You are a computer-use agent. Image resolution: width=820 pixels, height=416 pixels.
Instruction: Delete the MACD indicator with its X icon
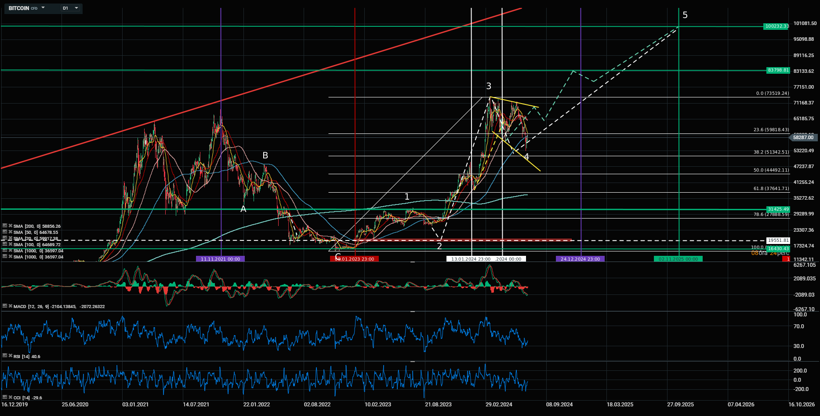pyautogui.click(x=10, y=306)
